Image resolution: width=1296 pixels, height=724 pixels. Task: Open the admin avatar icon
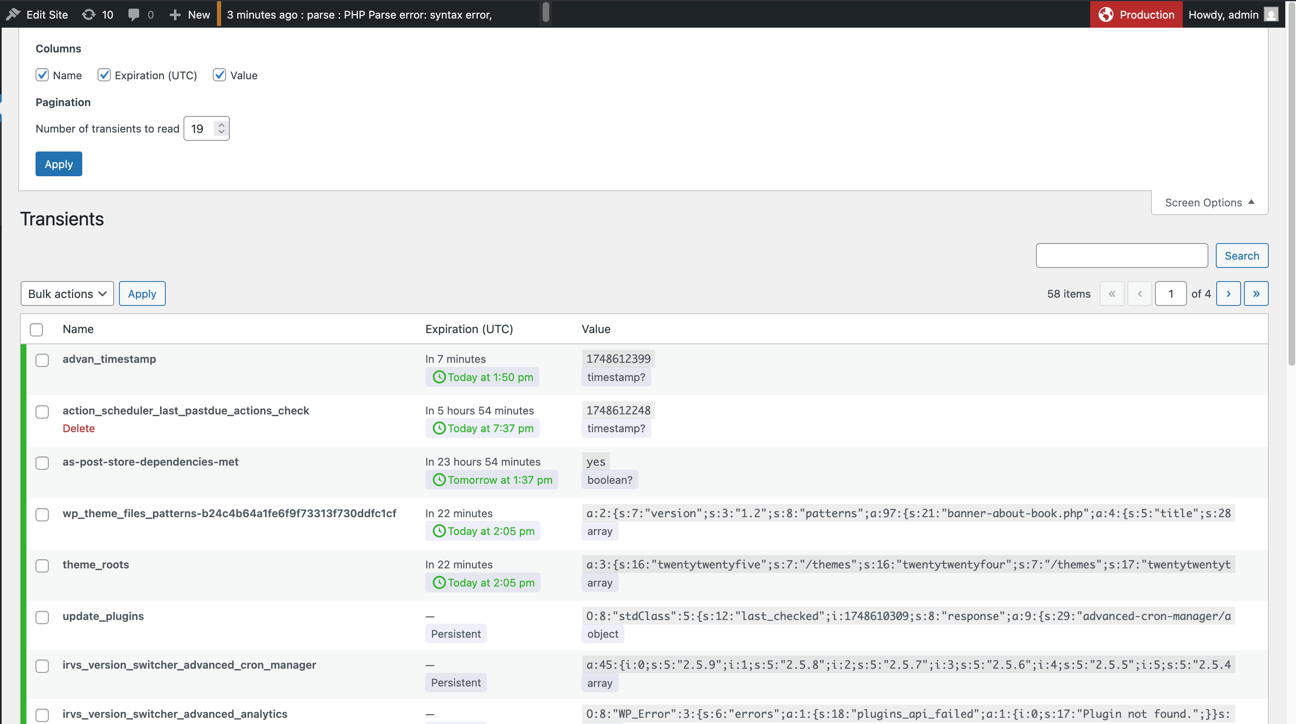tap(1271, 14)
